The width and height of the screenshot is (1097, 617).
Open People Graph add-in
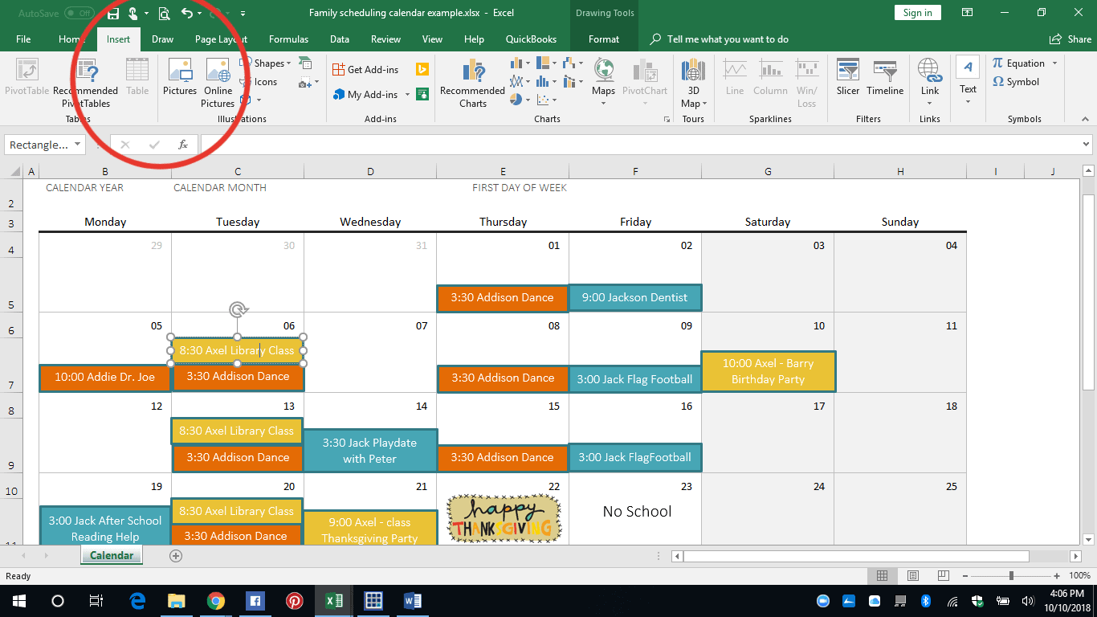pos(421,94)
